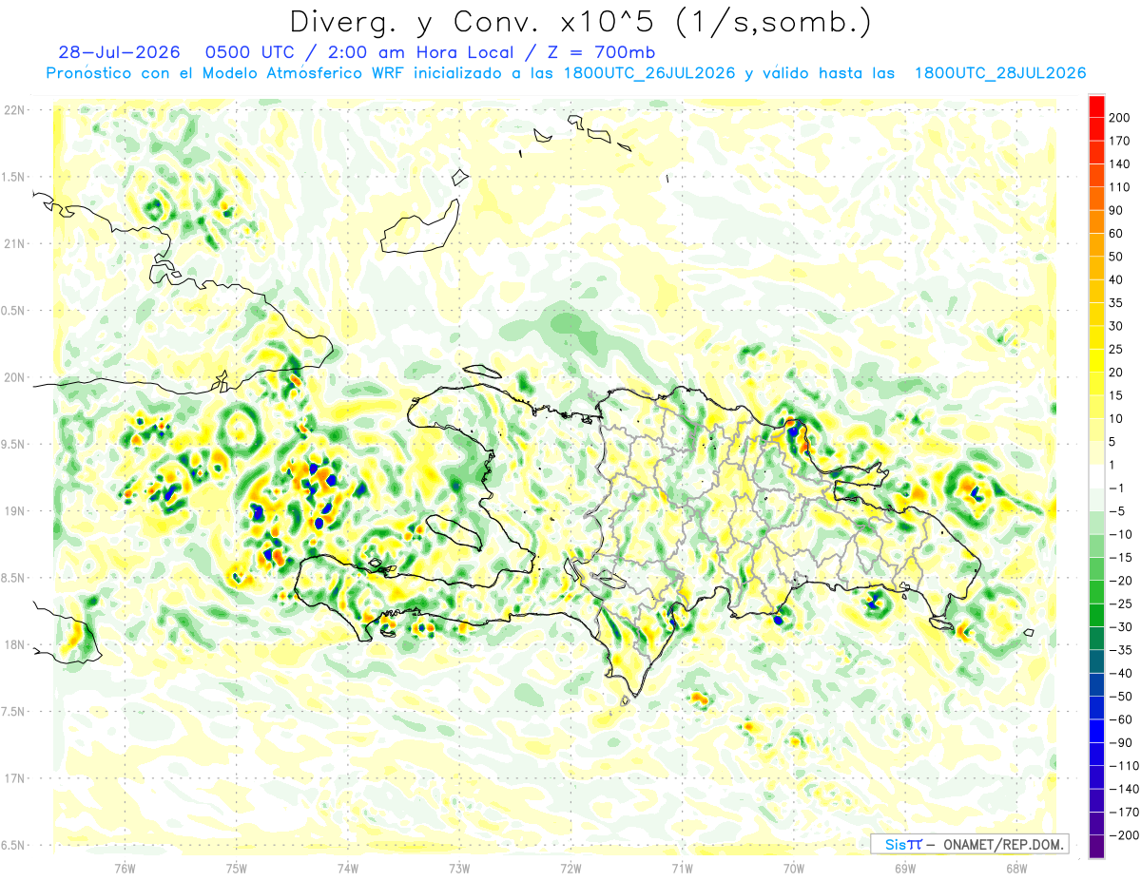This screenshot has height=881, width=1141.
Task: Click the title 'Diverg. y Conv. x10^5 (1/s,somb.)'
Action: point(580,22)
